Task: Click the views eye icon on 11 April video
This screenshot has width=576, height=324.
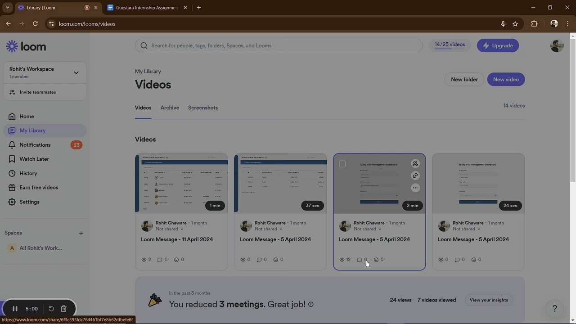Action: 144,260
